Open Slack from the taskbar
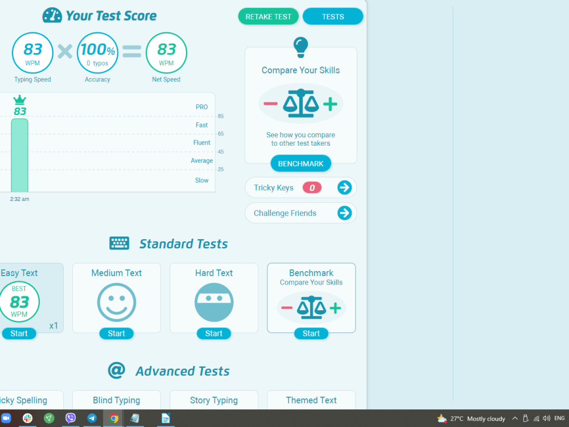569x427 pixels. (27, 418)
